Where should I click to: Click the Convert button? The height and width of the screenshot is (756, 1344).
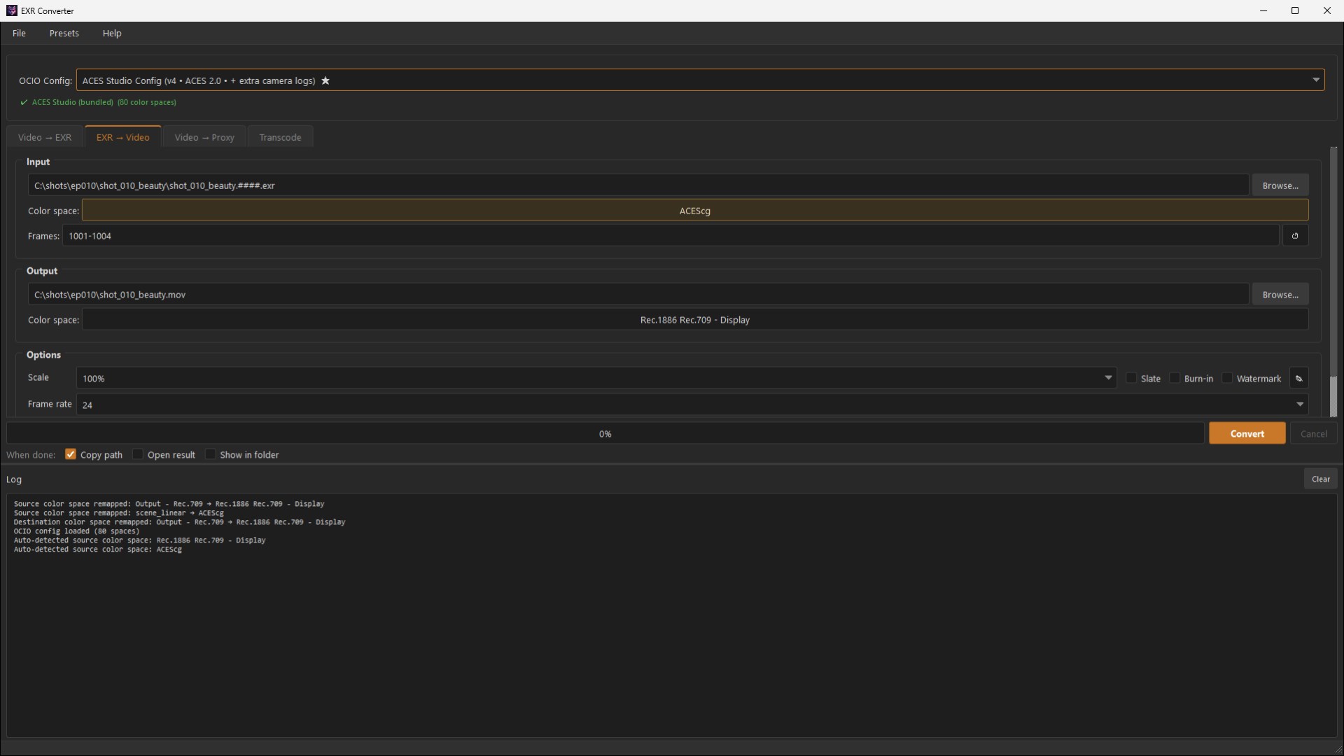click(1247, 433)
